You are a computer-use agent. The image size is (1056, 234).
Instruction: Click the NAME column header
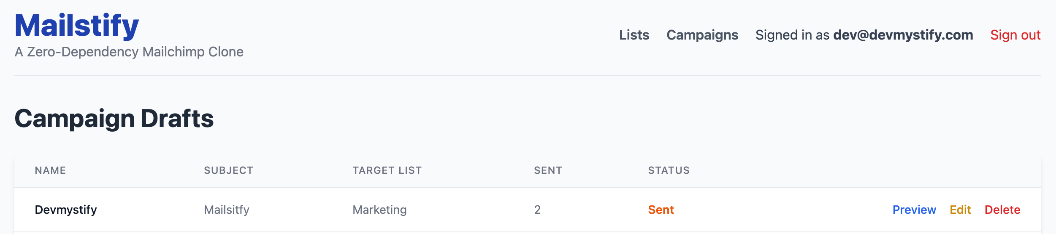[50, 170]
